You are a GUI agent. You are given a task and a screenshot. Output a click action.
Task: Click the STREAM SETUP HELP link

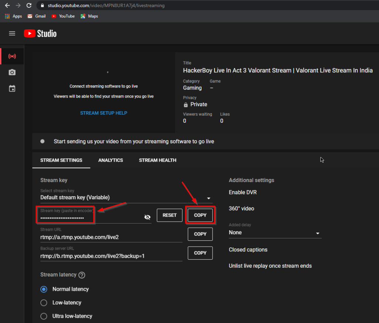[104, 113]
